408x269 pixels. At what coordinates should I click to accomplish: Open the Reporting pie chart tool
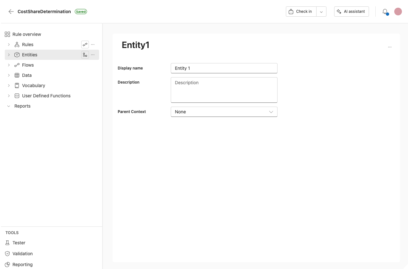point(7,264)
